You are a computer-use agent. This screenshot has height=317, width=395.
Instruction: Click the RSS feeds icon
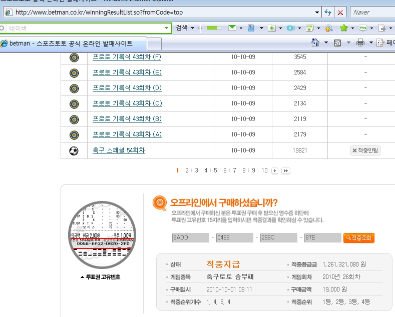(337, 42)
